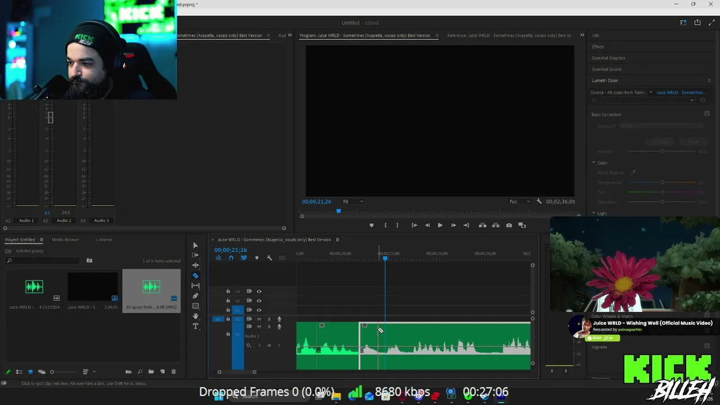Export a frame with the camera icon
This screenshot has width=720, height=405.
click(x=509, y=226)
